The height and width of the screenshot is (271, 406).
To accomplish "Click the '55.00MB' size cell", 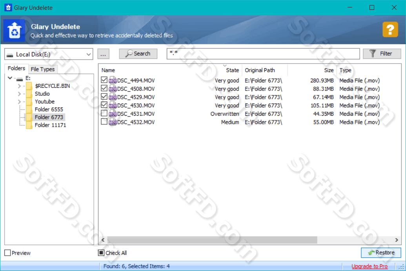I will tap(323, 122).
